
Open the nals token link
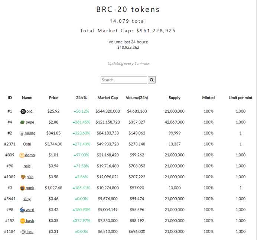(x=27, y=166)
